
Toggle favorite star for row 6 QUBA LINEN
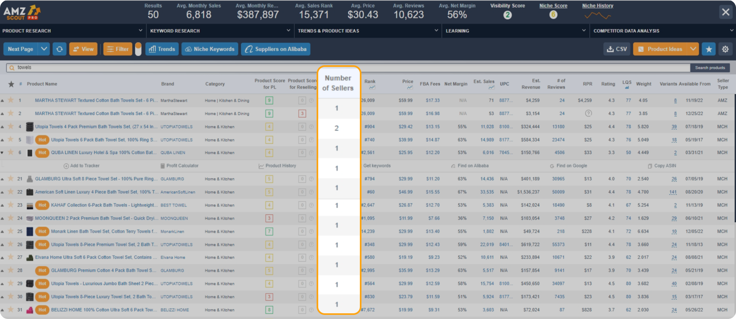pos(11,153)
